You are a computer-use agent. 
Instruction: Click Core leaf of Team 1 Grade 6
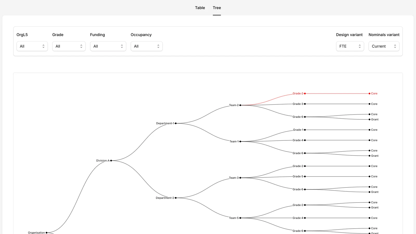click(x=369, y=151)
